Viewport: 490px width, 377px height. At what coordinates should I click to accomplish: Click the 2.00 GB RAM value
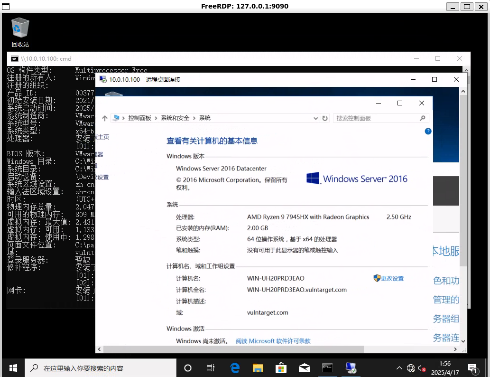(258, 228)
